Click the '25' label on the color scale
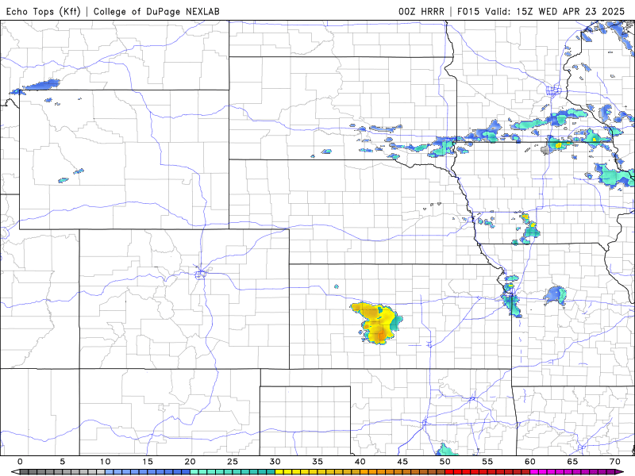 (x=233, y=462)
